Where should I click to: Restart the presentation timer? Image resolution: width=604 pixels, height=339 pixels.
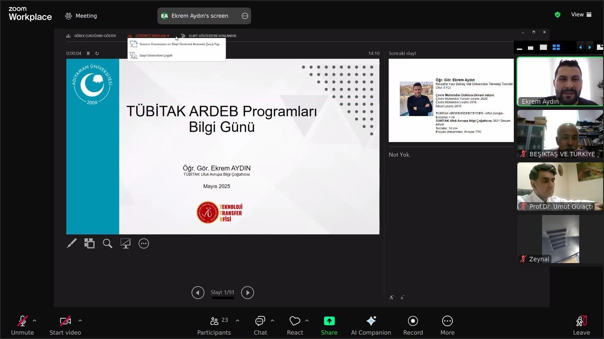[97, 53]
